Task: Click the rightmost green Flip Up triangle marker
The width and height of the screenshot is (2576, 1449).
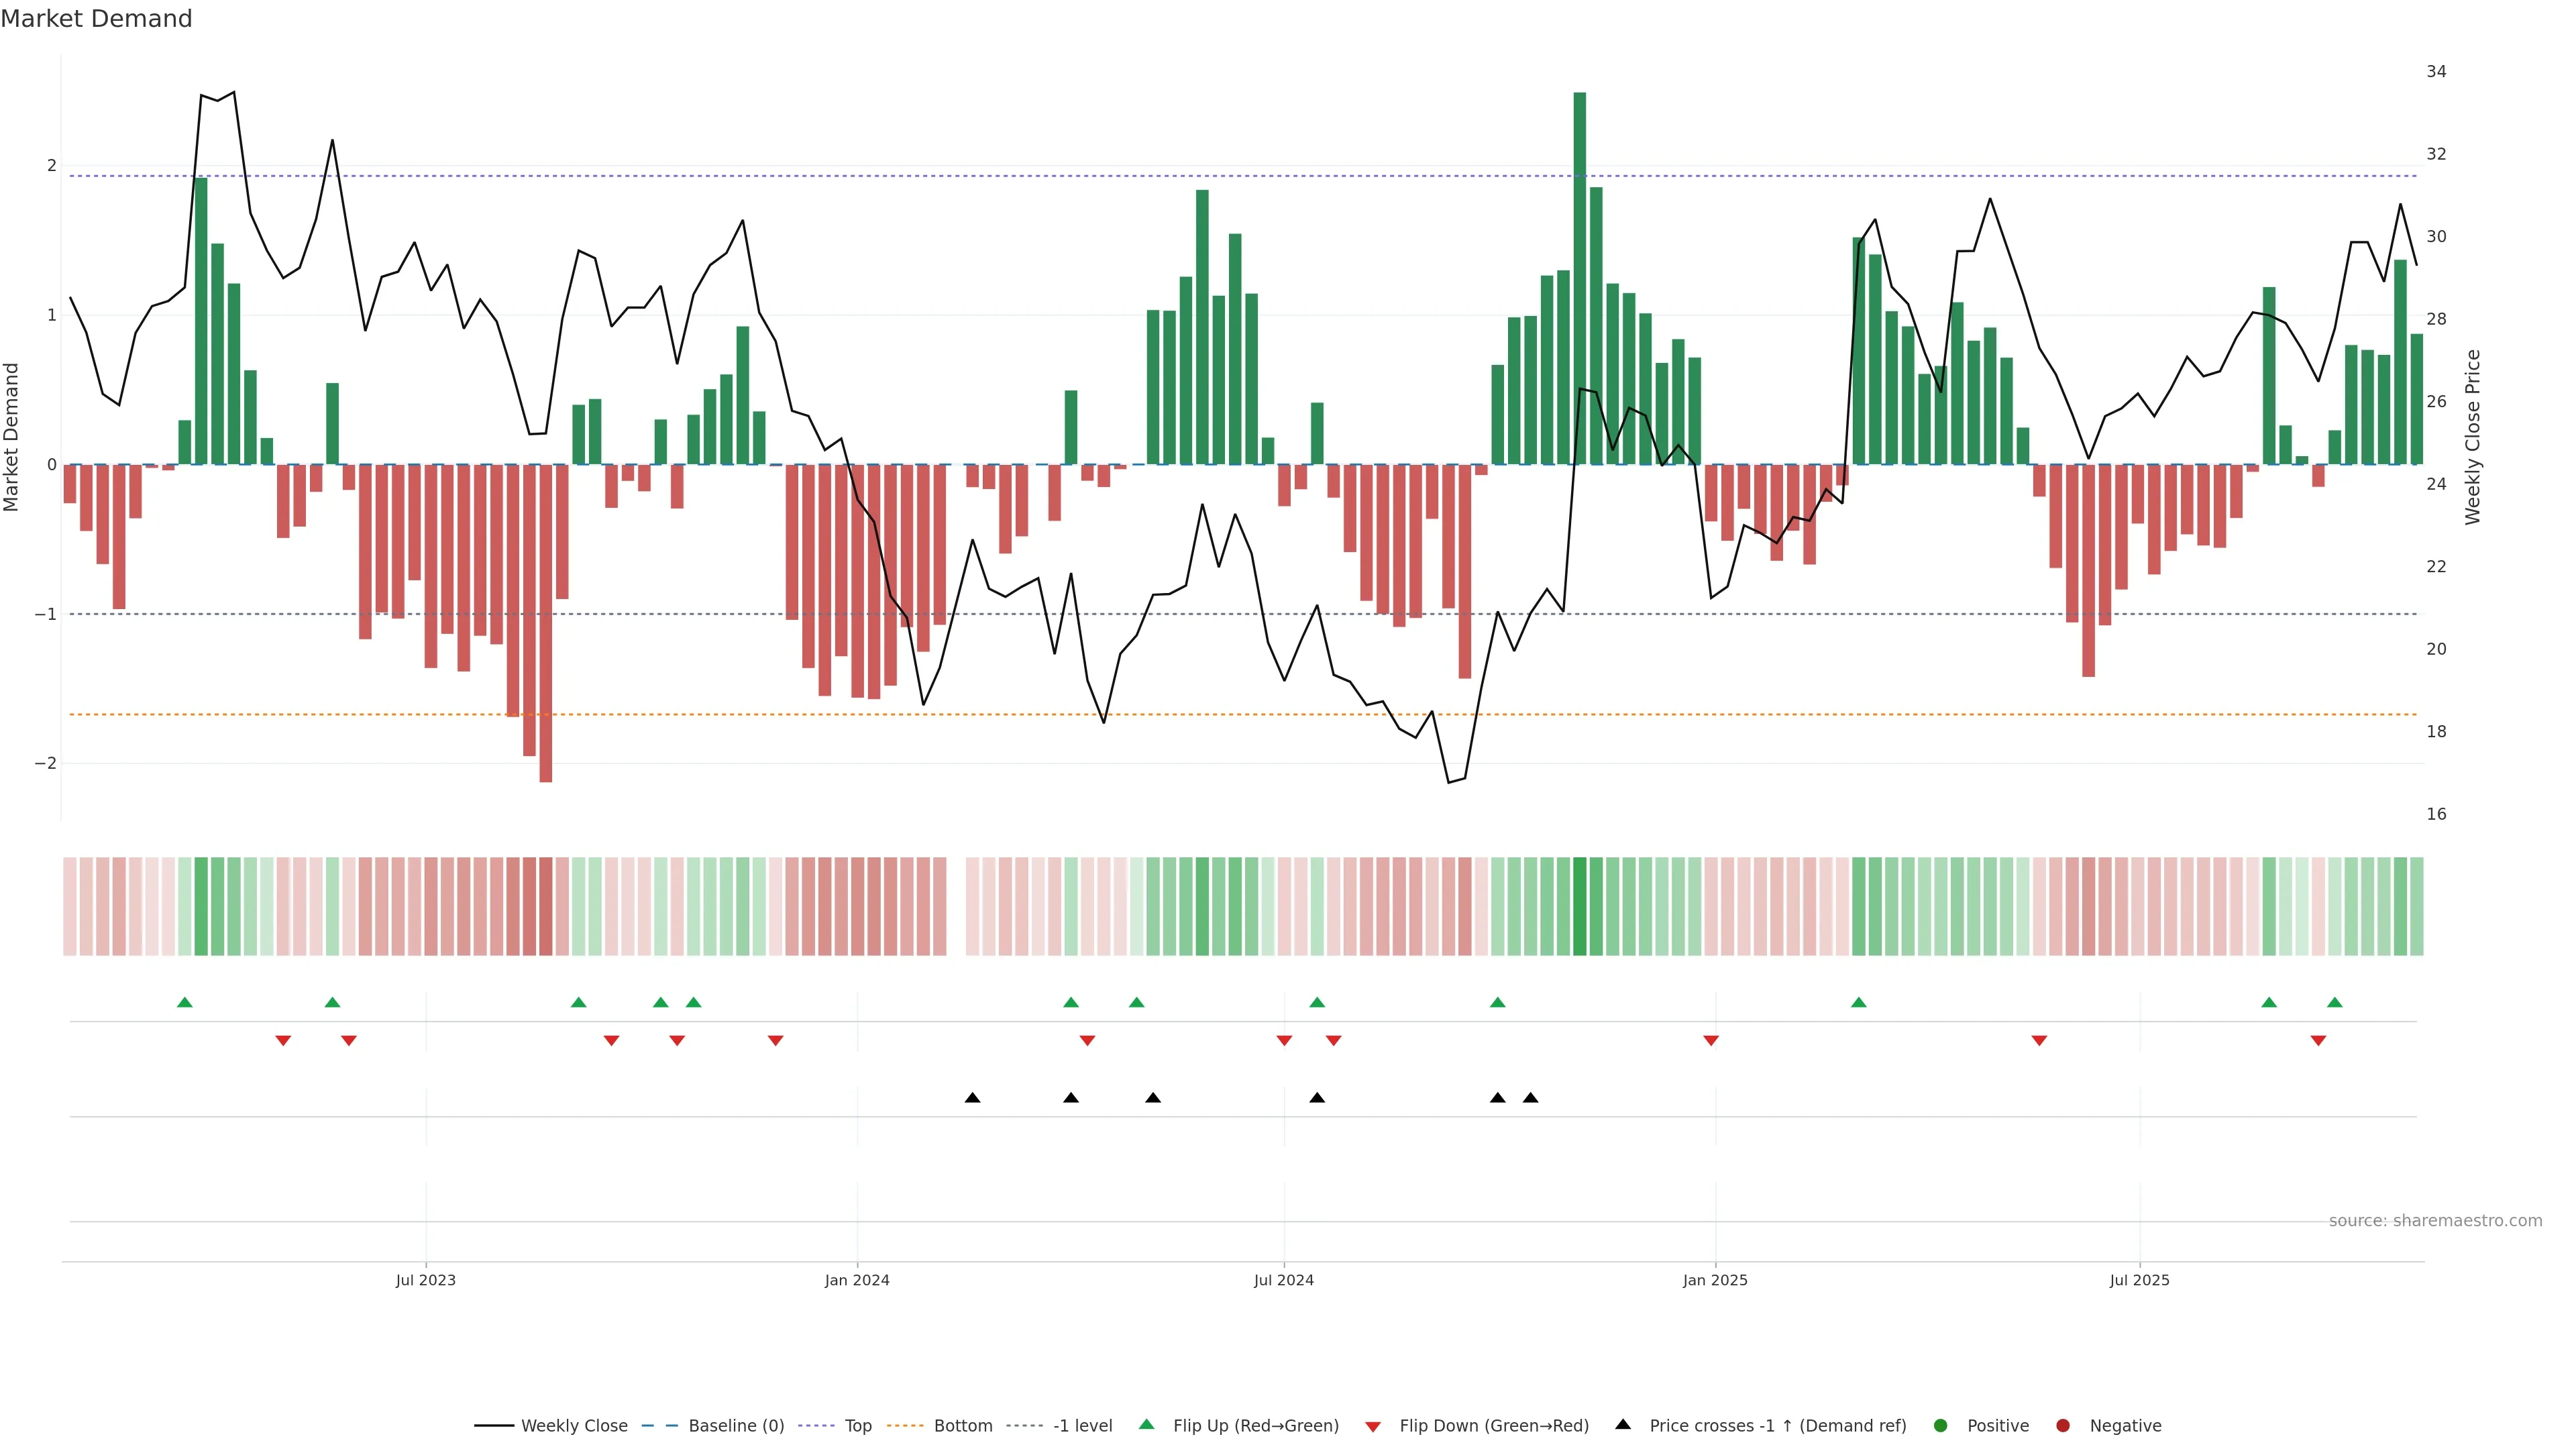Action: coord(2334,1002)
